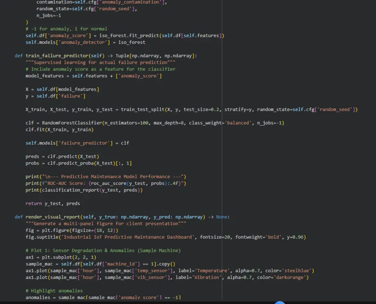The image size is (376, 304).
Task: Click the stratify=y argument
Action: click(238, 109)
